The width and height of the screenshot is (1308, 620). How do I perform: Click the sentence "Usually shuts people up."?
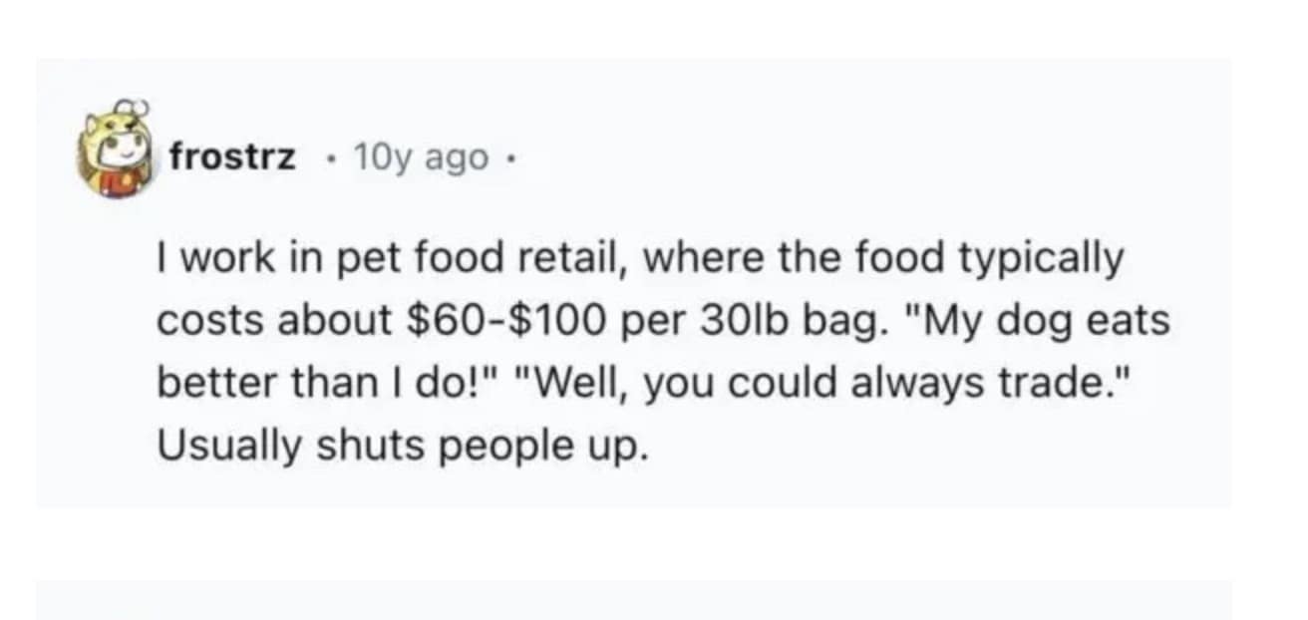pos(403,448)
